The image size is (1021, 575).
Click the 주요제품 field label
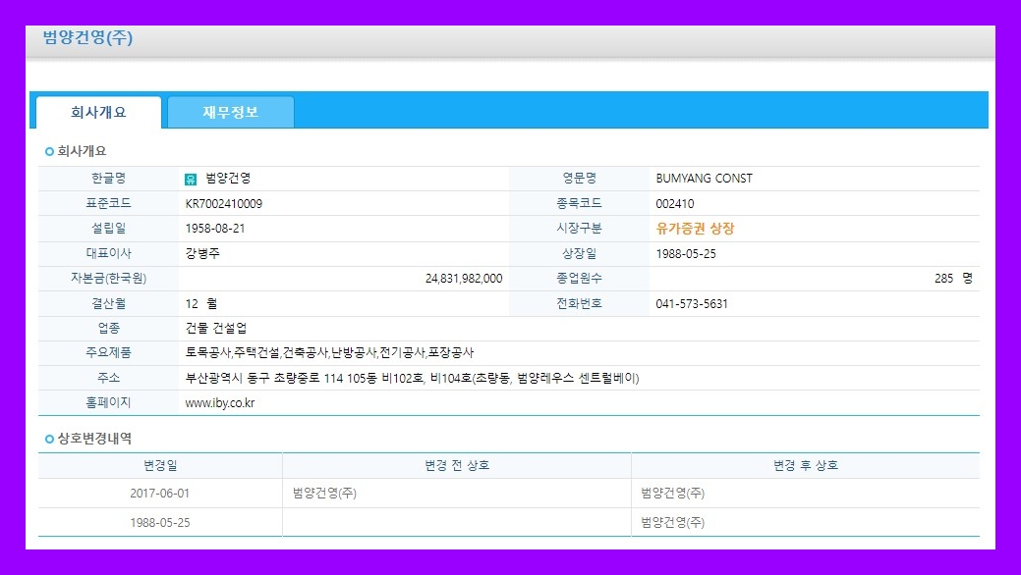coord(108,352)
